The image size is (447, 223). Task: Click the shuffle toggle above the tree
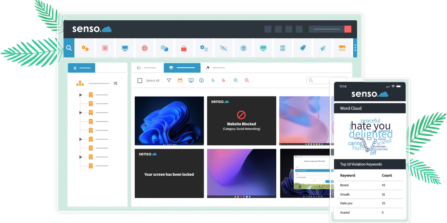(x=115, y=83)
